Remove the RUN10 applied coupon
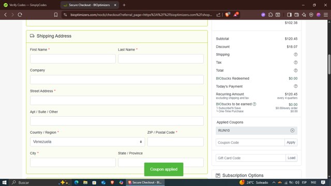Screen dimensions: 331x186 (x=292, y=131)
